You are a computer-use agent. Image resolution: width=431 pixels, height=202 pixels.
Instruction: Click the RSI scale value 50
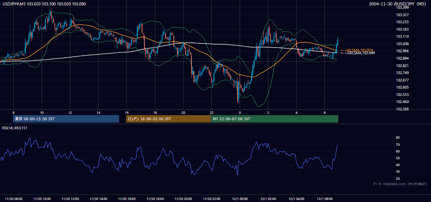(398, 158)
